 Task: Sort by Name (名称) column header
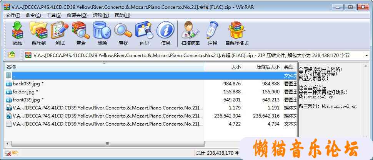click(104, 67)
